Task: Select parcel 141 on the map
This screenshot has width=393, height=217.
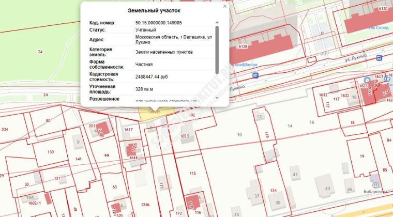Action: (x=79, y=159)
